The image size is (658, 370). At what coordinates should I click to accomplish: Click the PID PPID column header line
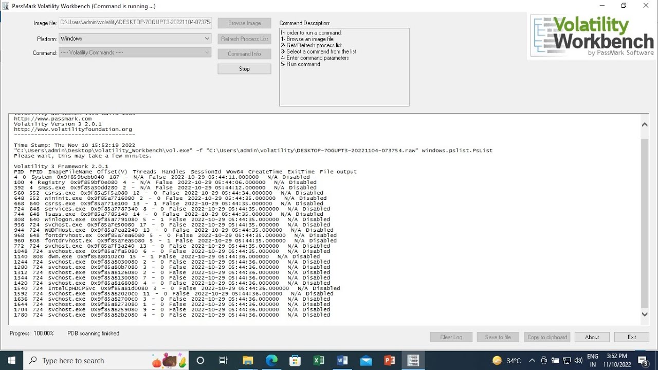[185, 172]
